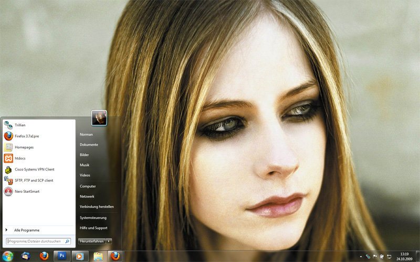Click the Show Desktop strip right of clock
This screenshot has height=262, width=420.
417,256
